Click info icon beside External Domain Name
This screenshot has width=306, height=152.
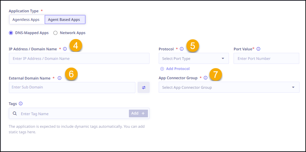60,78
